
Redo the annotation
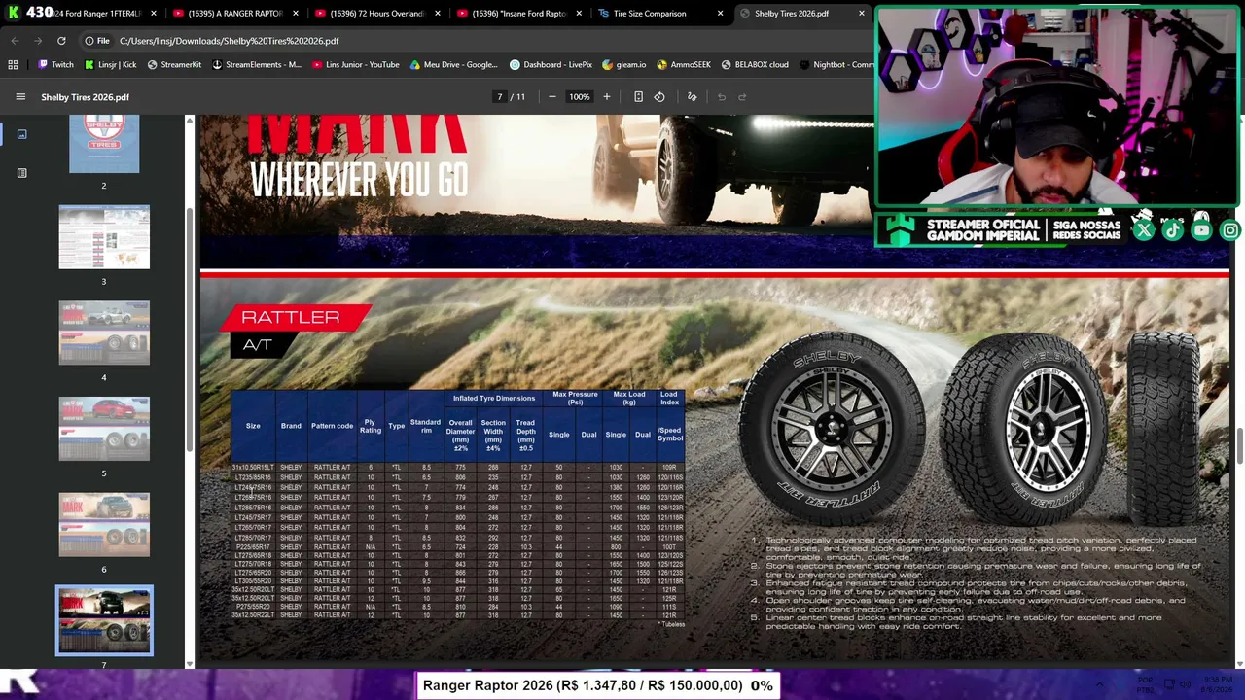click(x=742, y=97)
